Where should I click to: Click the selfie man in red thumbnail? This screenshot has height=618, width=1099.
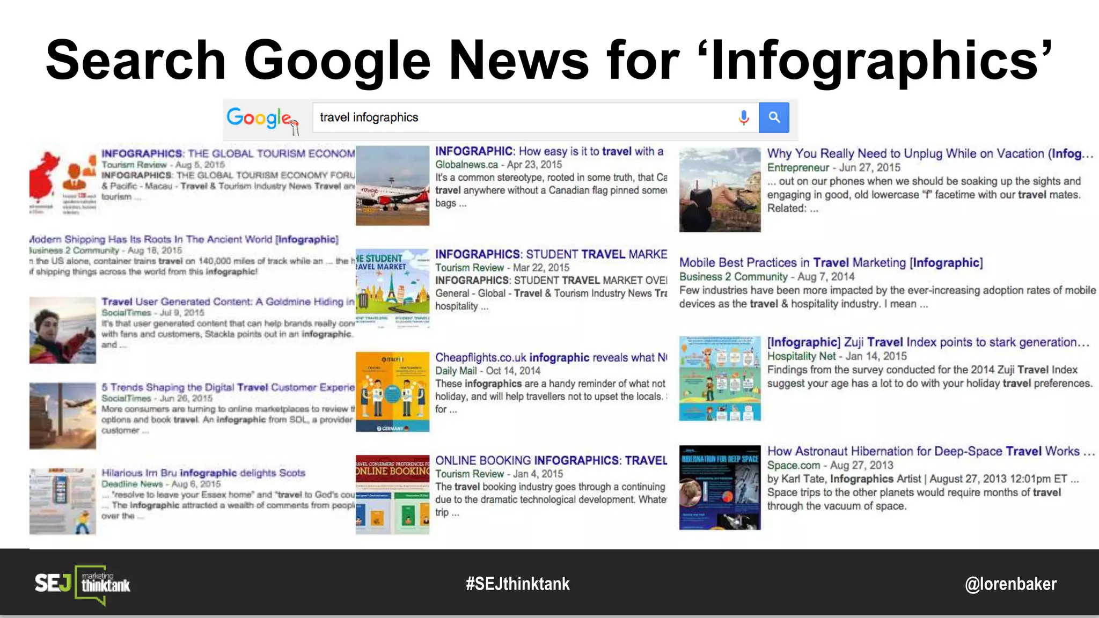[x=63, y=330]
